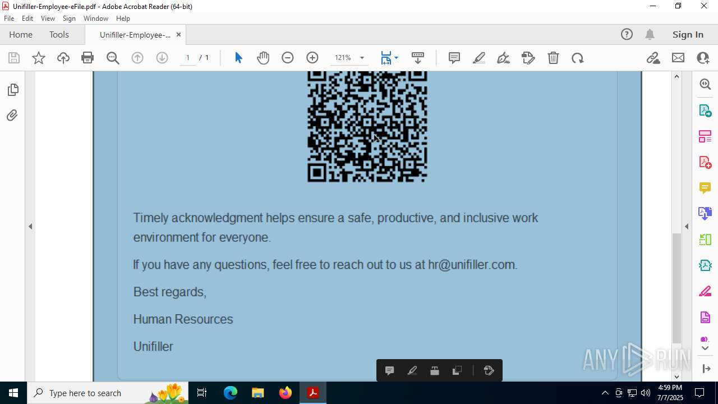Screen dimensions: 718x404
Task: Open the File menu
Action: [9, 18]
